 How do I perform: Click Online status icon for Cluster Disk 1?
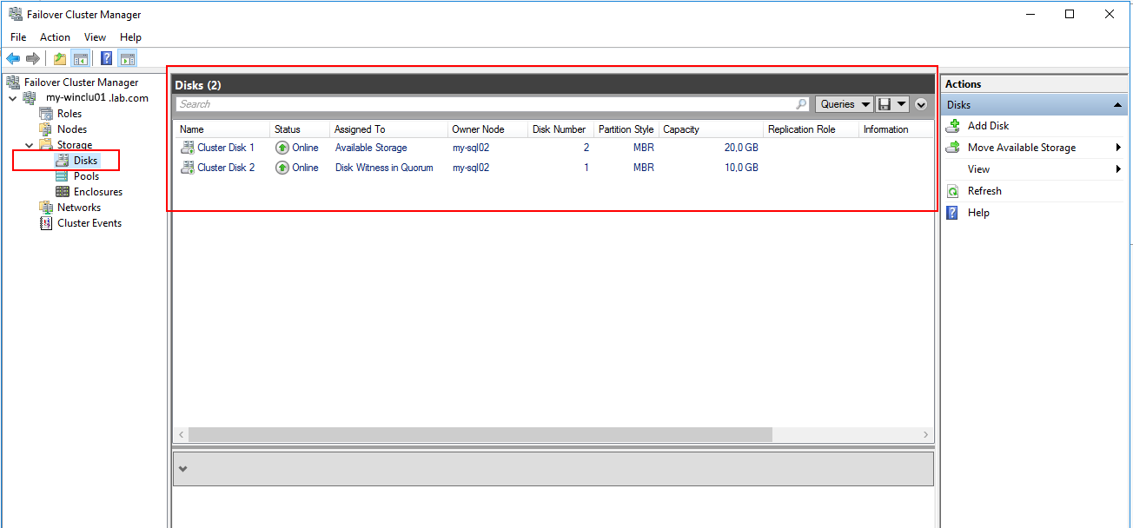tap(282, 148)
